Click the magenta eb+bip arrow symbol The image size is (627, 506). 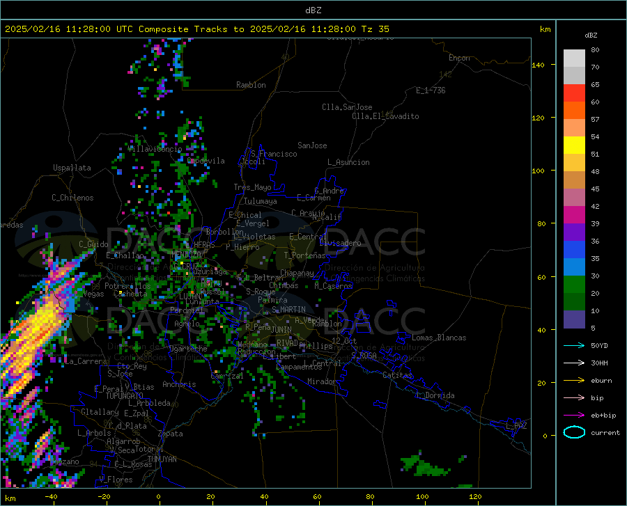(x=574, y=416)
